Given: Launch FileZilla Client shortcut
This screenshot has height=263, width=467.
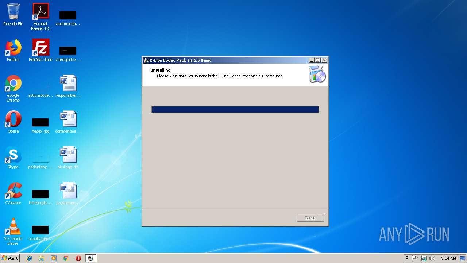Looking at the screenshot, I should point(40,50).
